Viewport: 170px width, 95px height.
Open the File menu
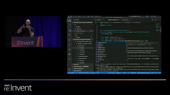(74, 16)
